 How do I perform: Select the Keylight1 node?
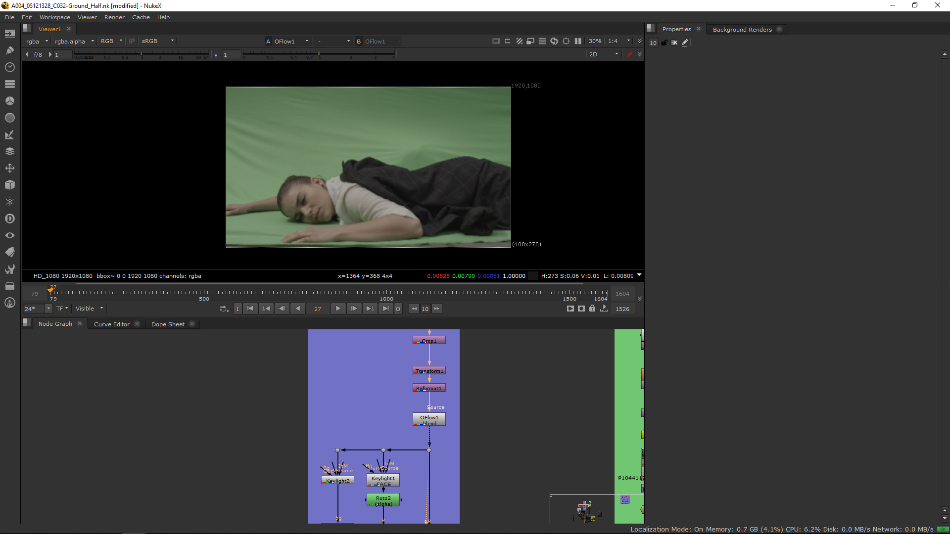tap(383, 479)
